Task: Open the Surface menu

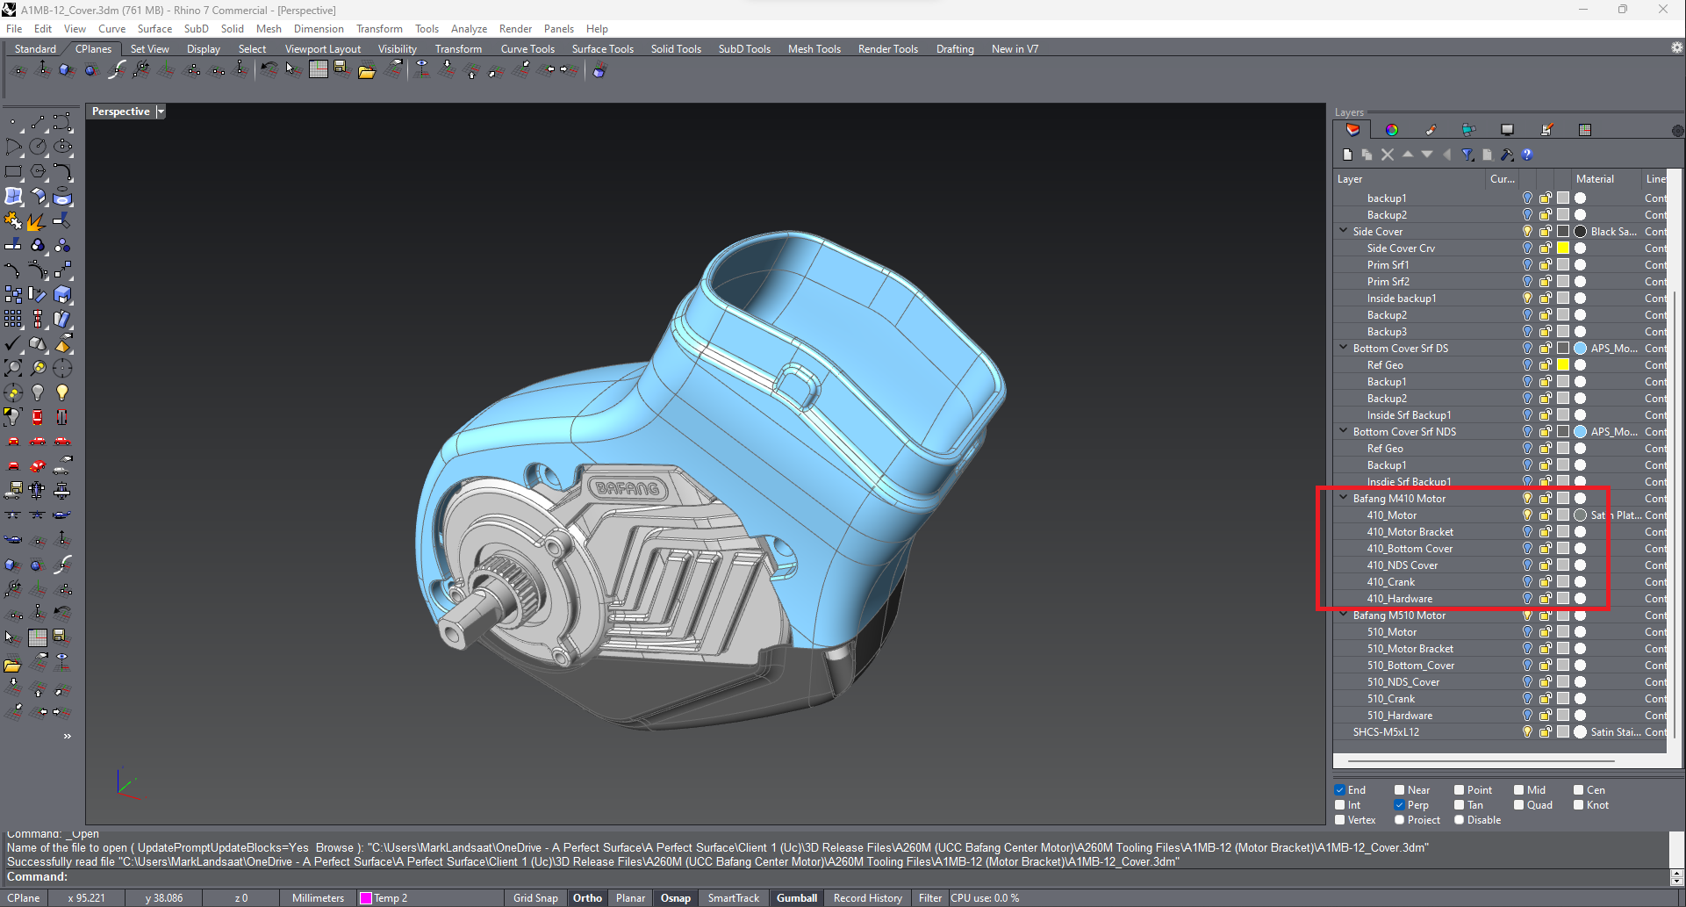Action: 154,29
